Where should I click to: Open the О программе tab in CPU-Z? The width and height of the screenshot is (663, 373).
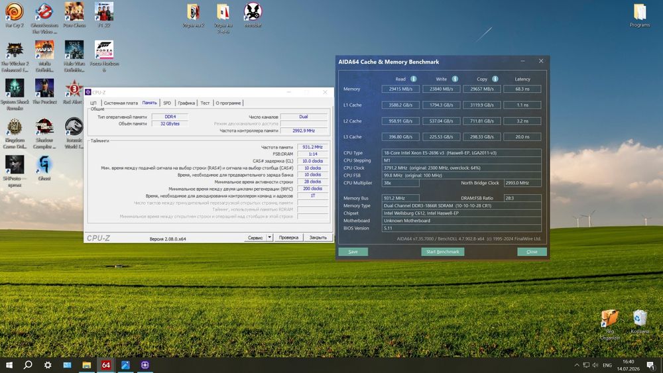tap(228, 103)
